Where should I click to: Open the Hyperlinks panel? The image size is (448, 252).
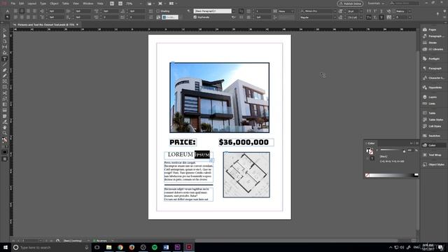tap(433, 87)
